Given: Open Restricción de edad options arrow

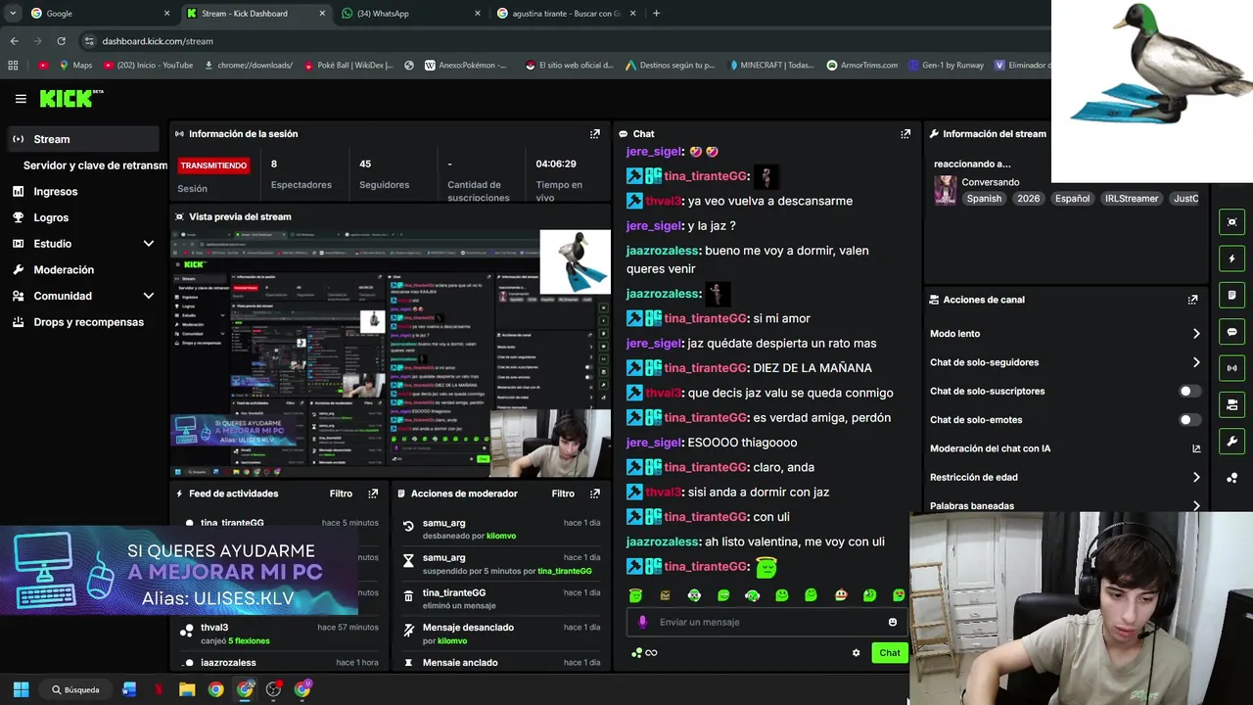Looking at the screenshot, I should (1195, 478).
